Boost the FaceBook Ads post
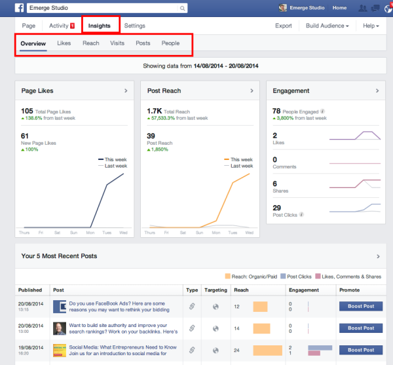 click(x=360, y=306)
